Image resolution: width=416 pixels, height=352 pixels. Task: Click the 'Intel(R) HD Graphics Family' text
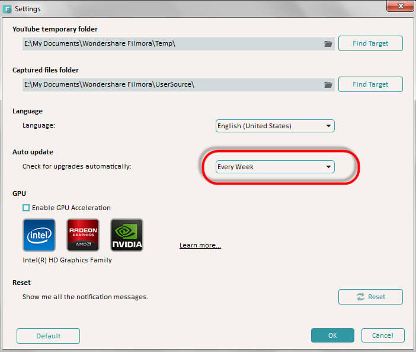pyautogui.click(x=67, y=260)
